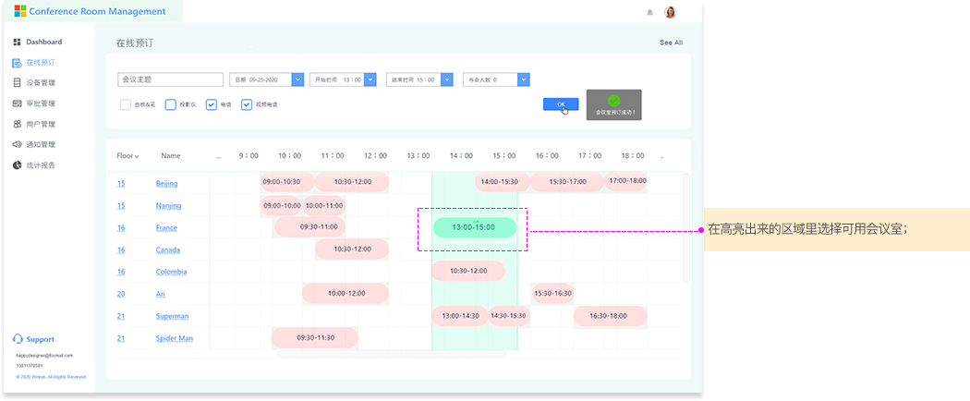Click the 设备管理 sidebar icon
The height and width of the screenshot is (401, 970).
(x=17, y=83)
